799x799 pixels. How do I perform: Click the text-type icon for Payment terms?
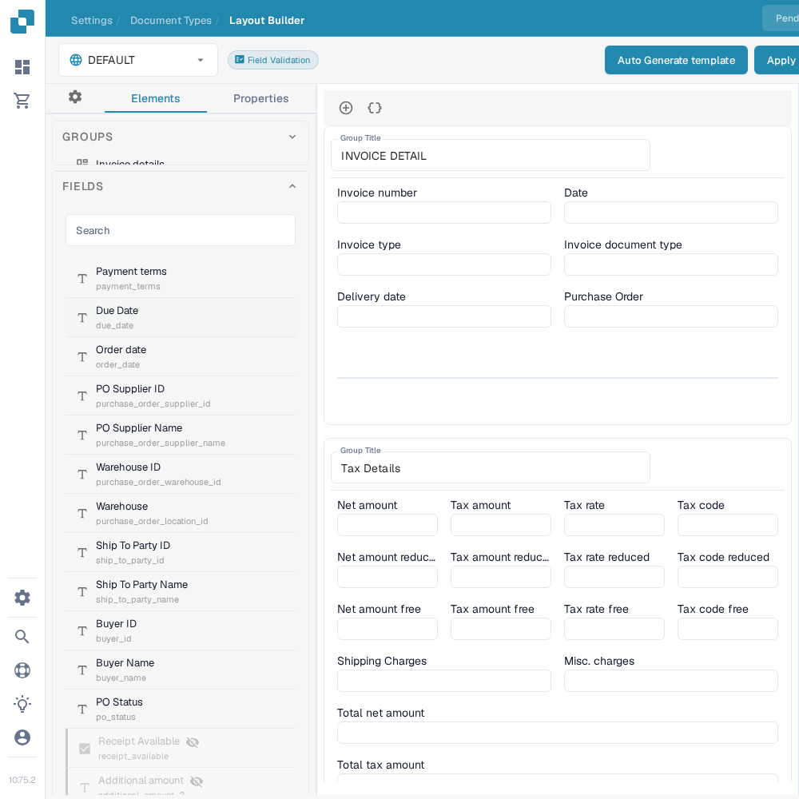tap(82, 278)
